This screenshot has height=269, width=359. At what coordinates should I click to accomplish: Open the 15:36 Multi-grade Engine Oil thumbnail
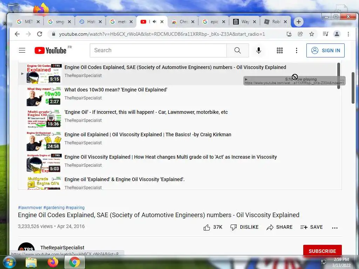[44, 119]
